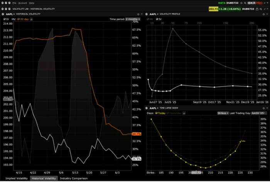The height and width of the screenshot is (182, 270).
Task: Click the lock icon next to DU89733
Action: 257,9
